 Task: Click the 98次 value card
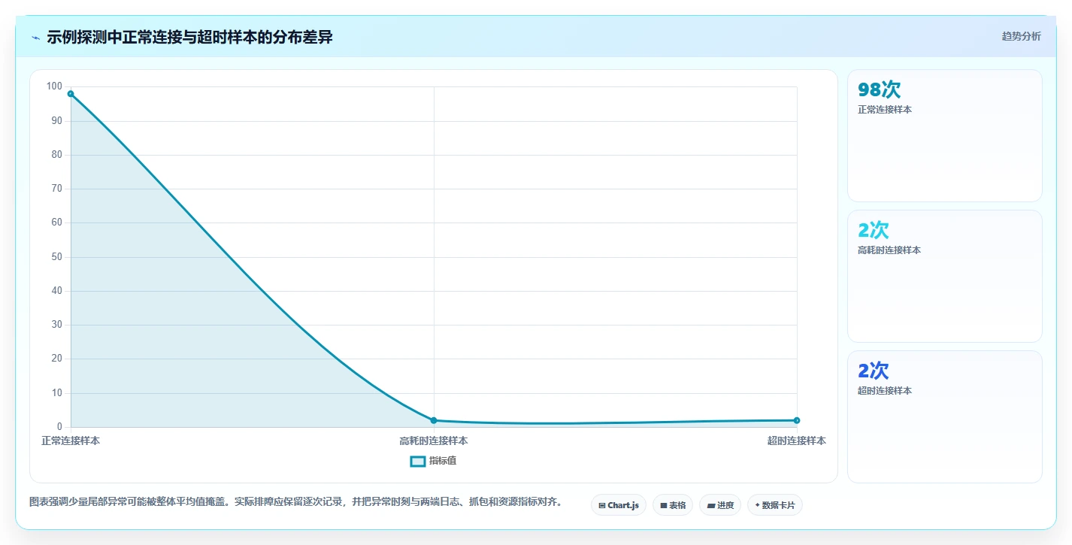coord(945,135)
